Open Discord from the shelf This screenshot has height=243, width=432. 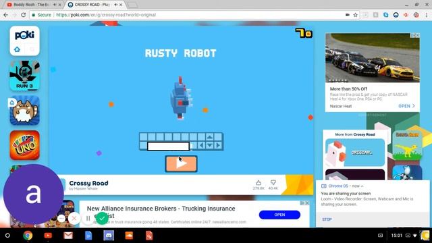tap(109, 236)
